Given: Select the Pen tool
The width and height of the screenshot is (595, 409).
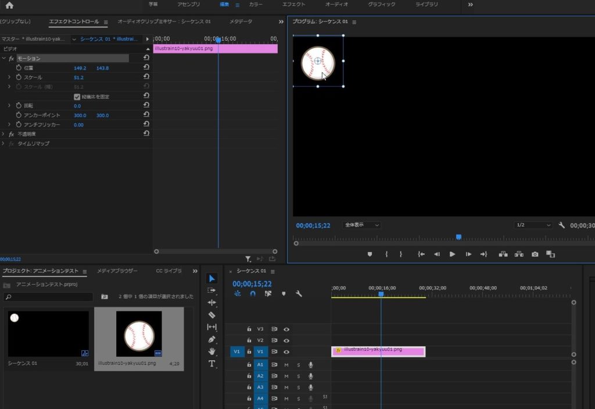Looking at the screenshot, I should [212, 339].
